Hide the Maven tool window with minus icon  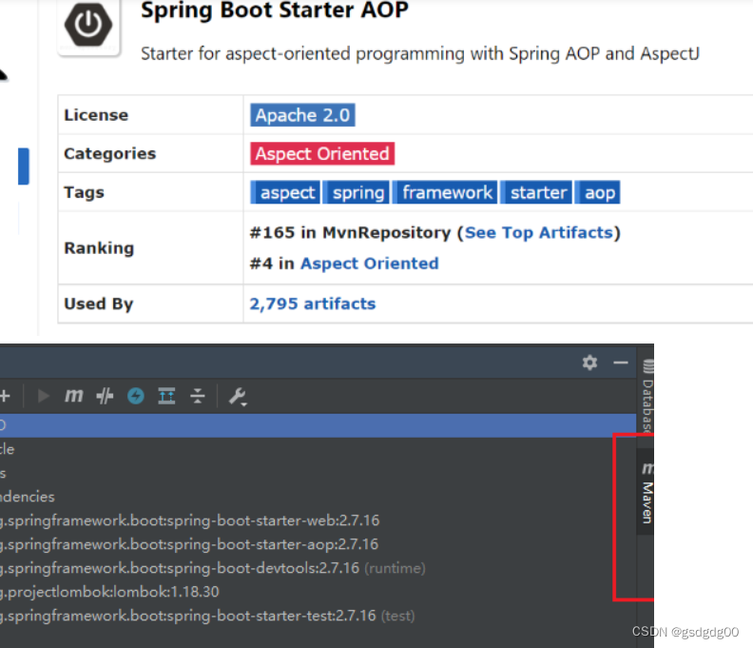(x=621, y=362)
